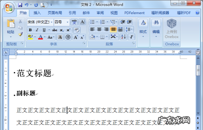
Task: Toggle superscript
Action: [x=68, y=30]
